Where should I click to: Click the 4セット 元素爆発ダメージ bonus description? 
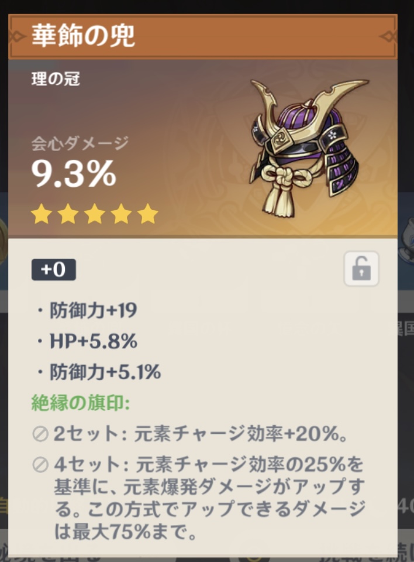209,498
